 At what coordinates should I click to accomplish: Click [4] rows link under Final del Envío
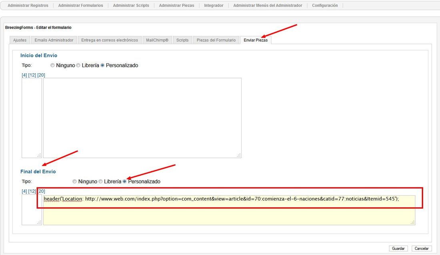pos(24,191)
